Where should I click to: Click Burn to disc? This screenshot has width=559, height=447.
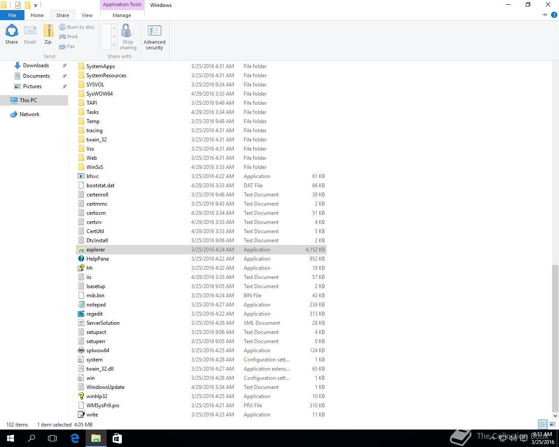(77, 27)
